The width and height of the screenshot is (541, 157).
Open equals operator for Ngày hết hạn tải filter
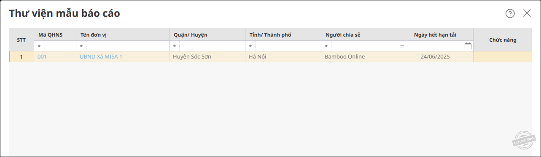[x=402, y=46]
